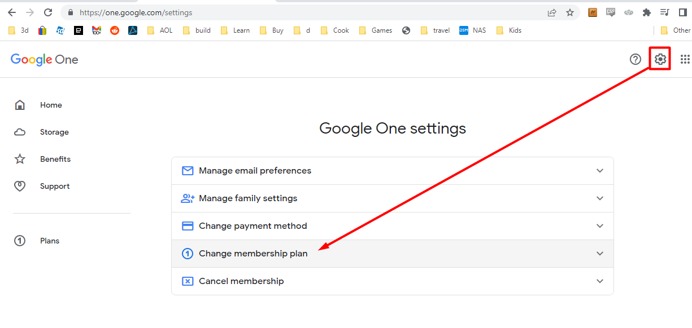Open the Games bookmarks folder

[x=376, y=30]
